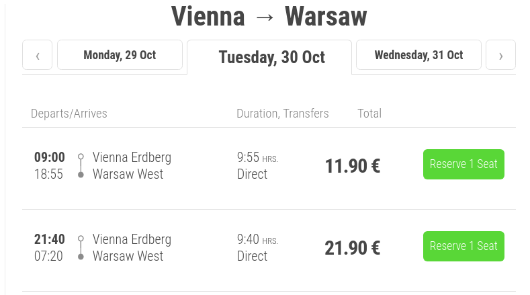Click Vienna Erdberg on the 09:00 trip
The width and height of the screenshot is (530, 295).
pyautogui.click(x=132, y=157)
